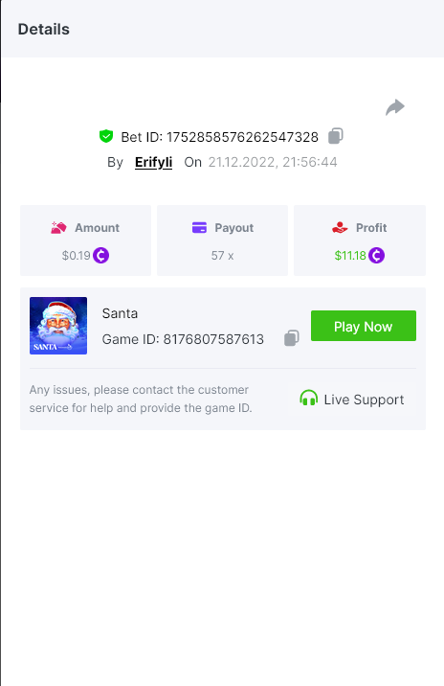
Task: Click the currency coin beside $11.18
Action: pyautogui.click(x=376, y=255)
